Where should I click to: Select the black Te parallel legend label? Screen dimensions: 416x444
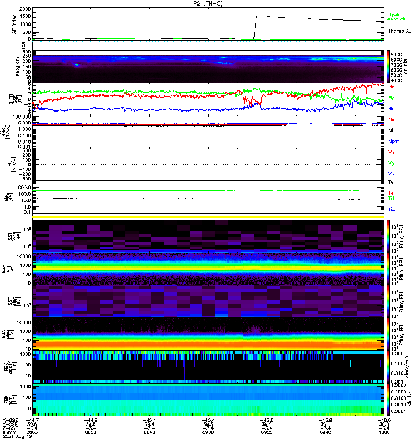coord(392,182)
